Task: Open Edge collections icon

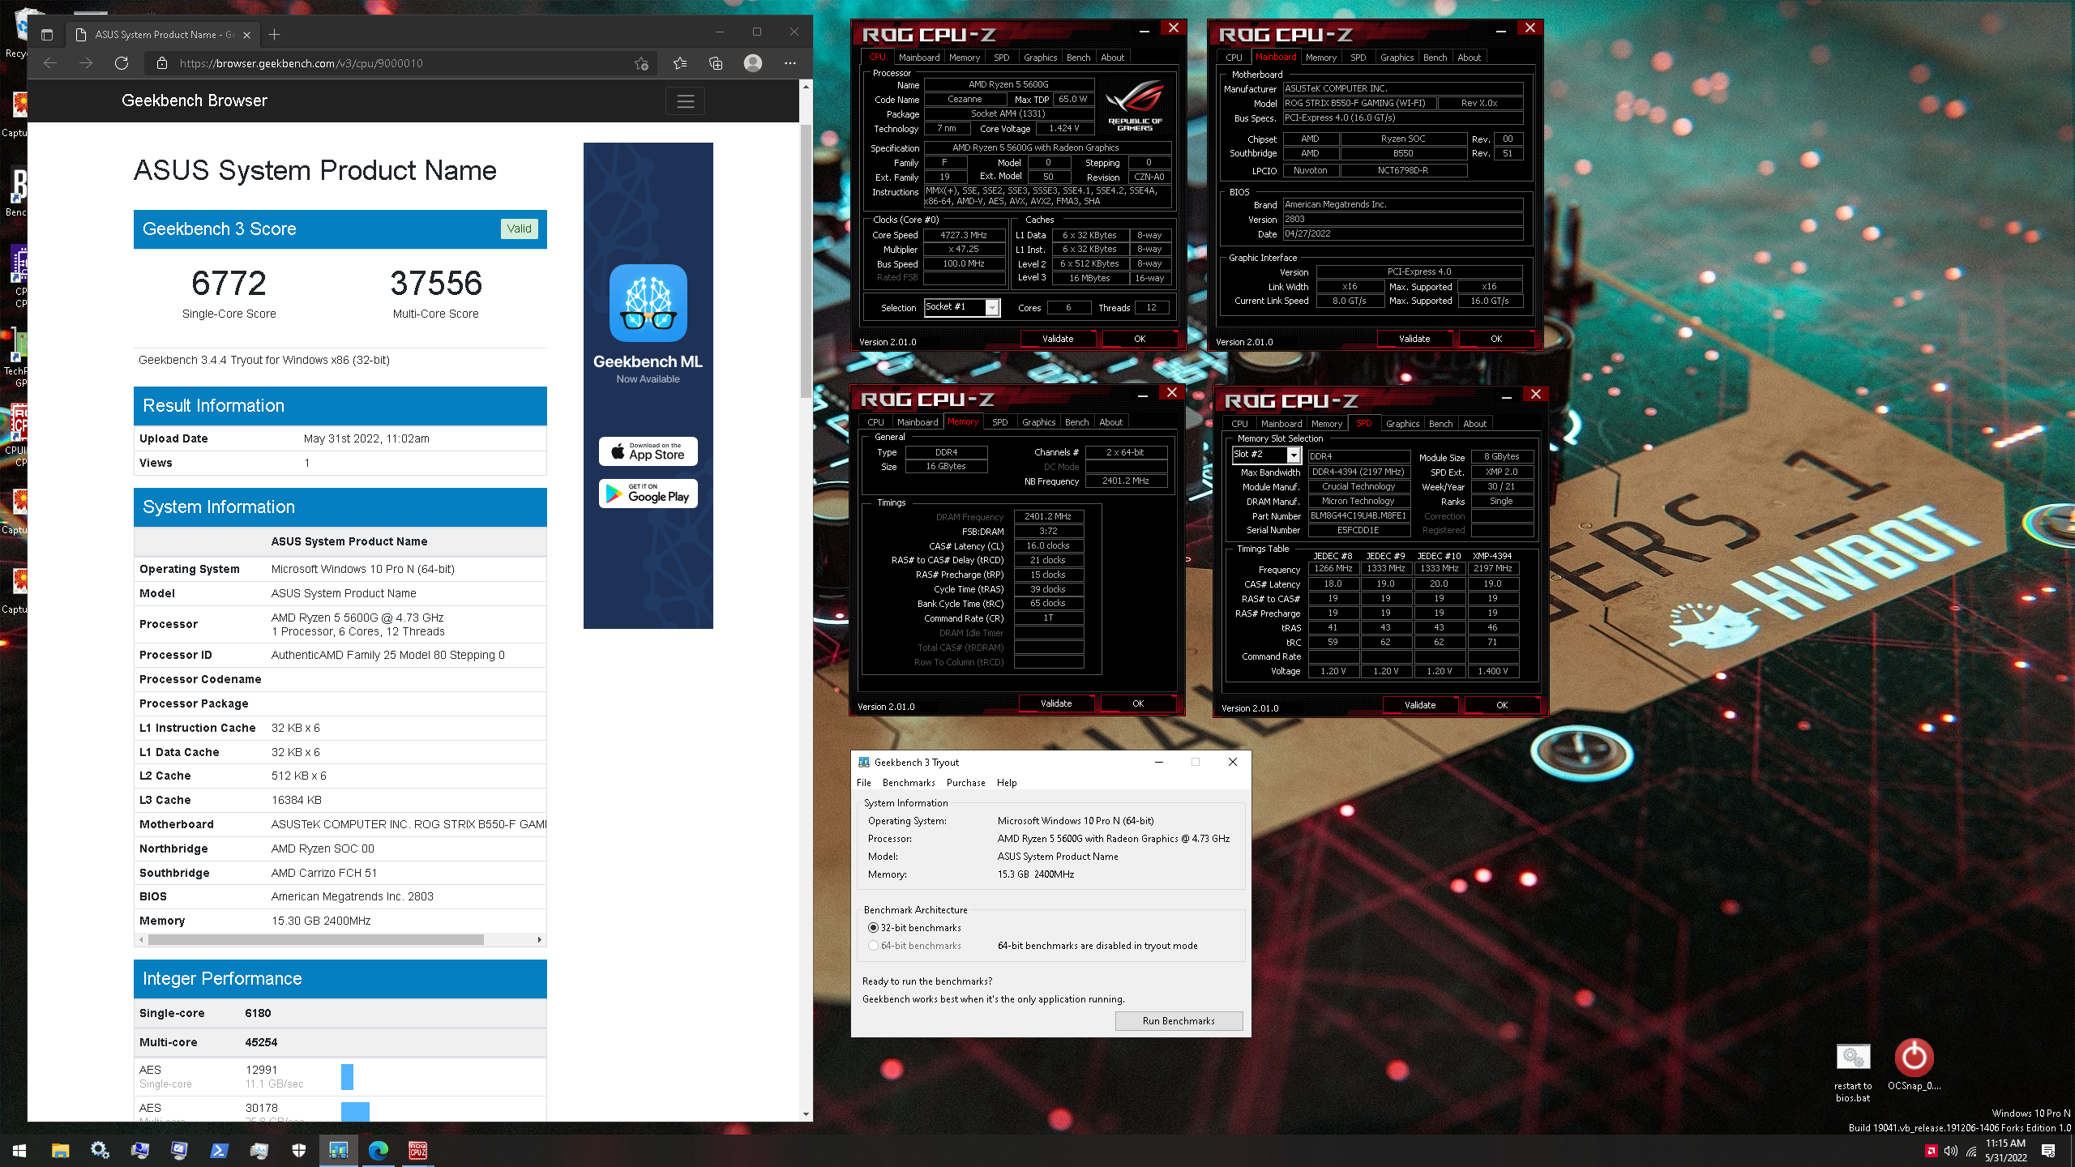Action: pos(716,63)
